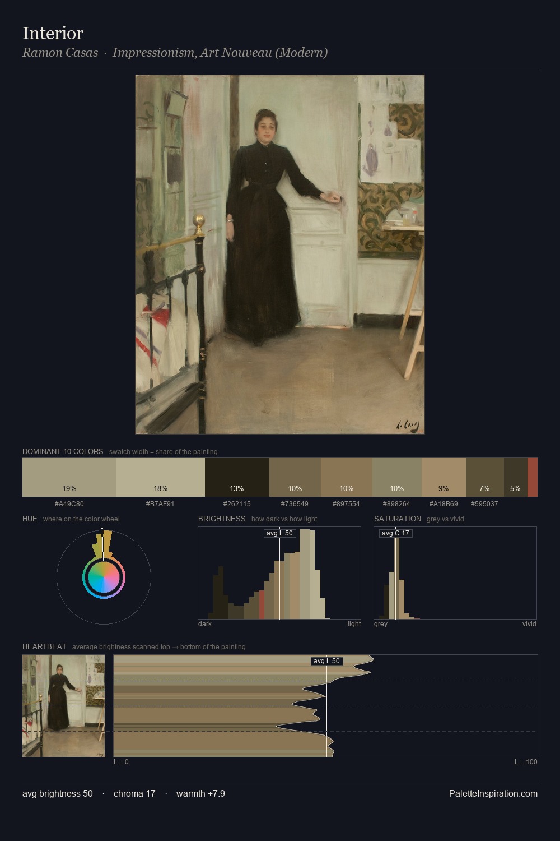Select the 7% swatch #595037
Image resolution: width=560 pixels, height=841 pixels.
click(x=485, y=477)
